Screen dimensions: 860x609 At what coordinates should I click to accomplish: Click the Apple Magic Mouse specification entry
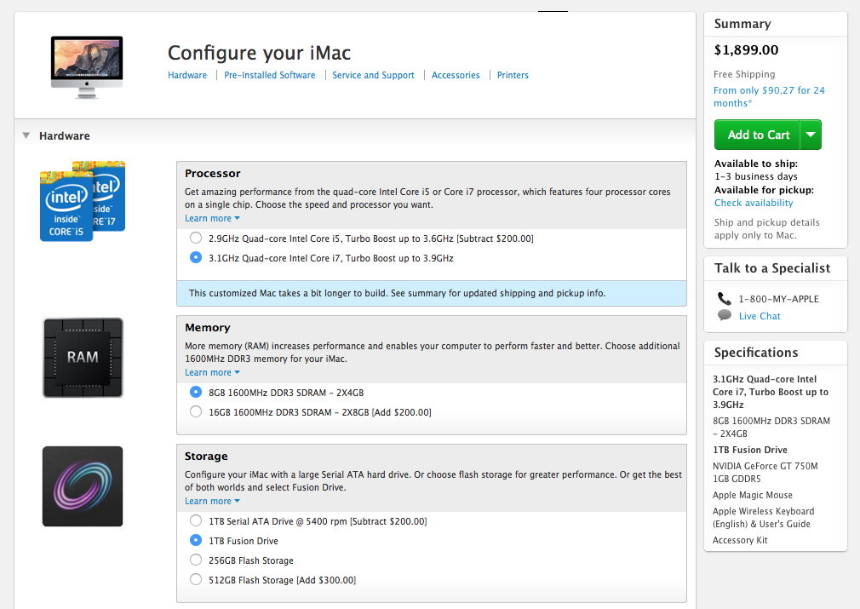(x=753, y=495)
